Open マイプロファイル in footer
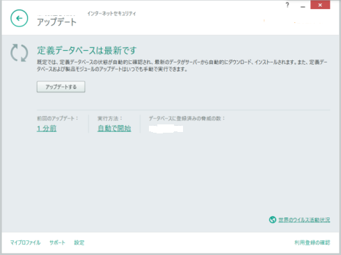 point(25,242)
